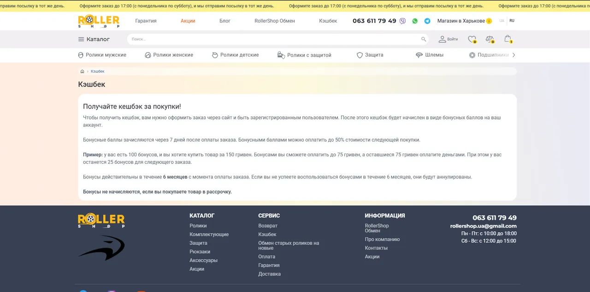Open Viber chat icon in header
Screen dimensions: 590x292
[x=403, y=21]
